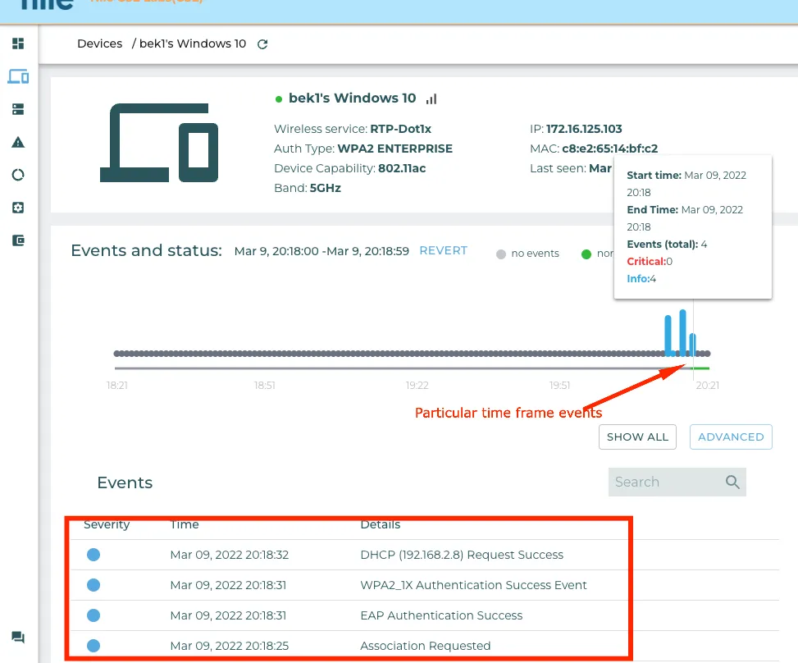Click the Severity column header
Screen dimensions: 798x663
pyautogui.click(x=107, y=524)
